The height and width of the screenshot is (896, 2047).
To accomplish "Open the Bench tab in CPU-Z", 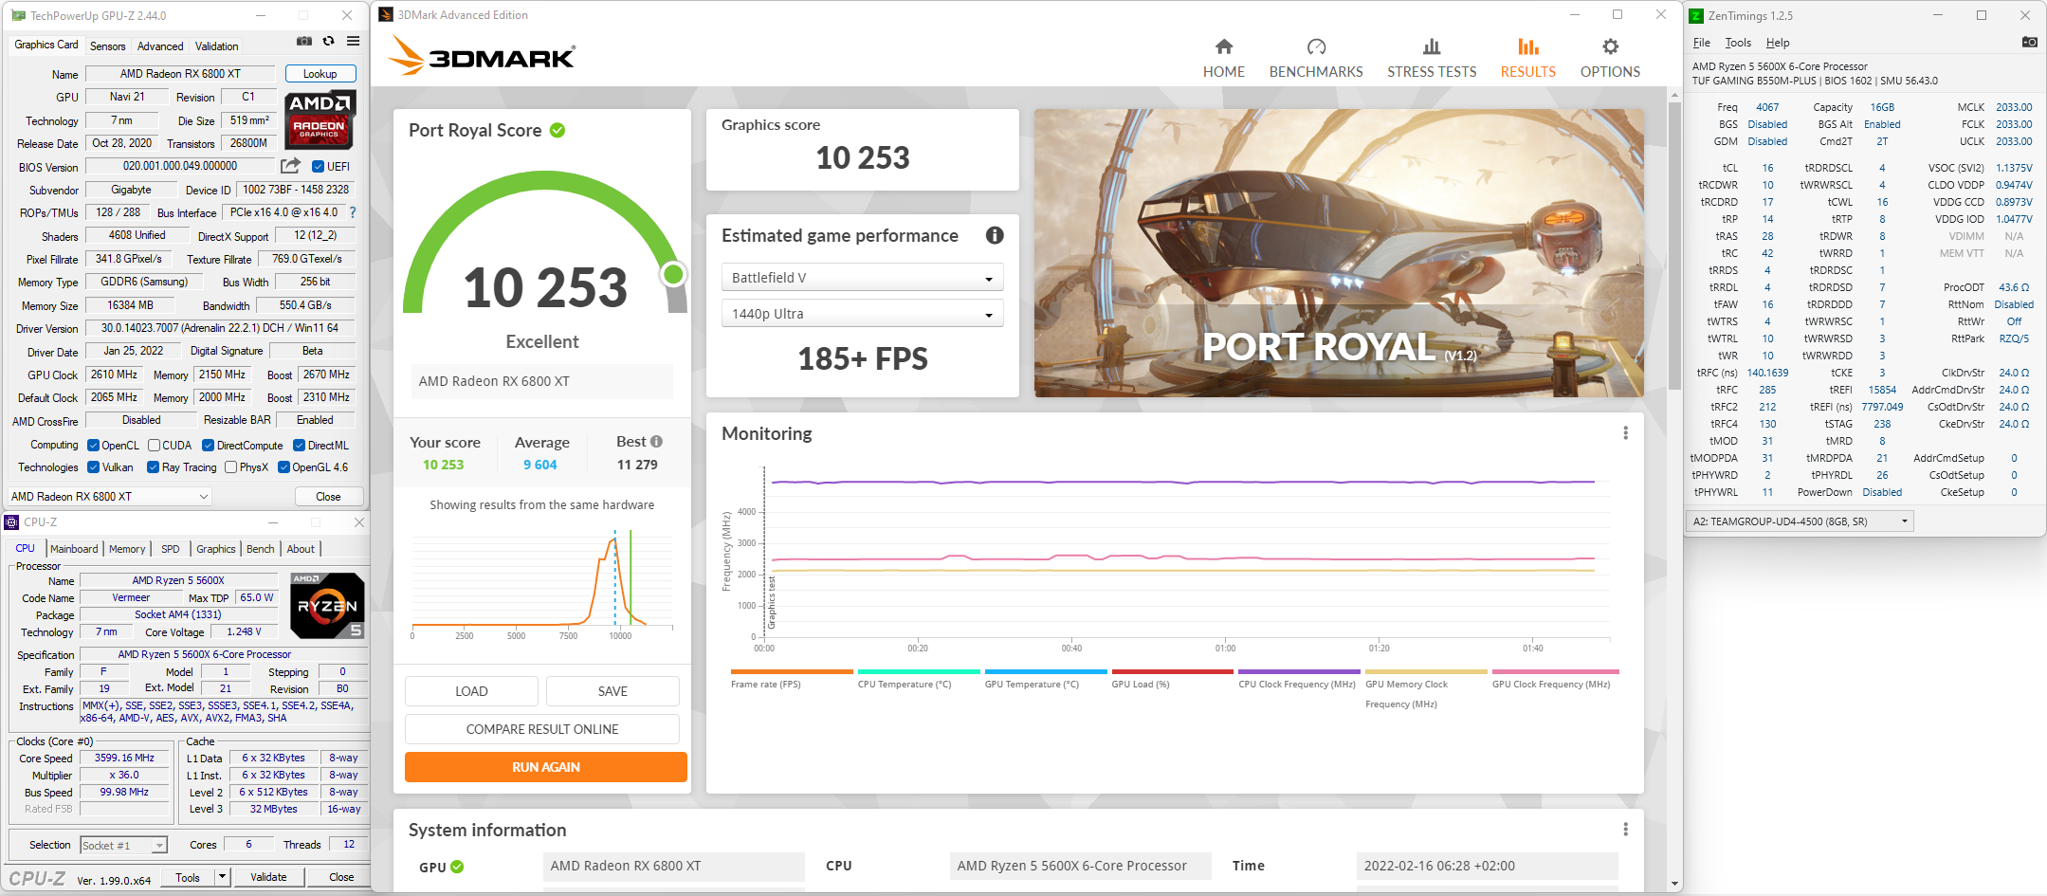I will (x=261, y=549).
